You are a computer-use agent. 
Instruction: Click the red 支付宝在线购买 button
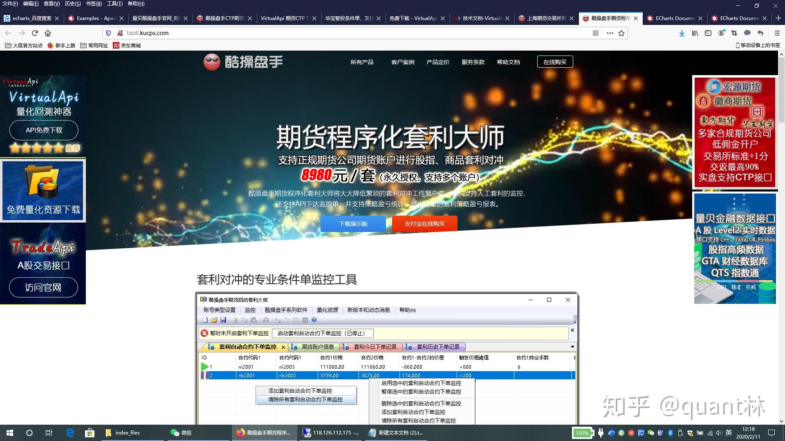[x=424, y=224]
